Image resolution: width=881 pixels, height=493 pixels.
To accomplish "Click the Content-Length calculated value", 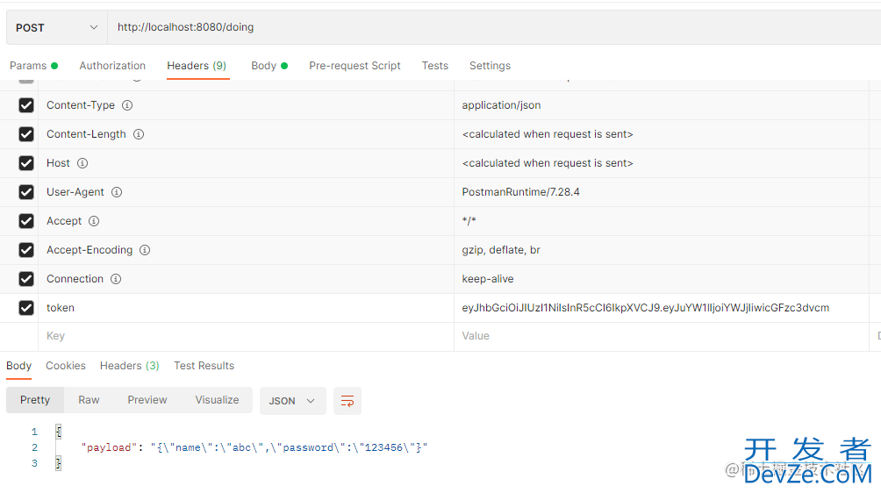I will pos(548,134).
